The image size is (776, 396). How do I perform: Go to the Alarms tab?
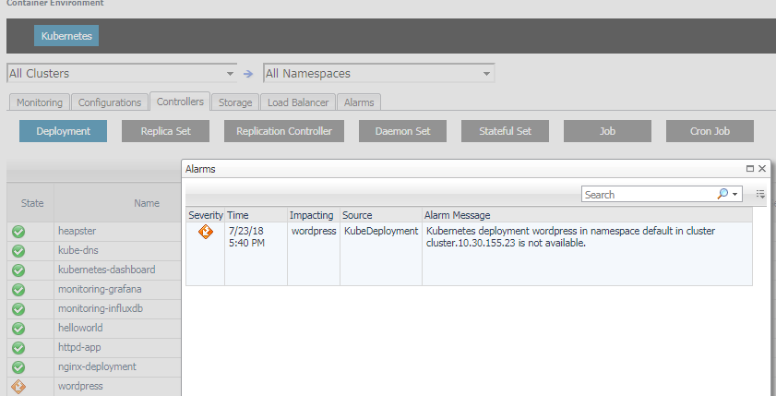pos(359,102)
